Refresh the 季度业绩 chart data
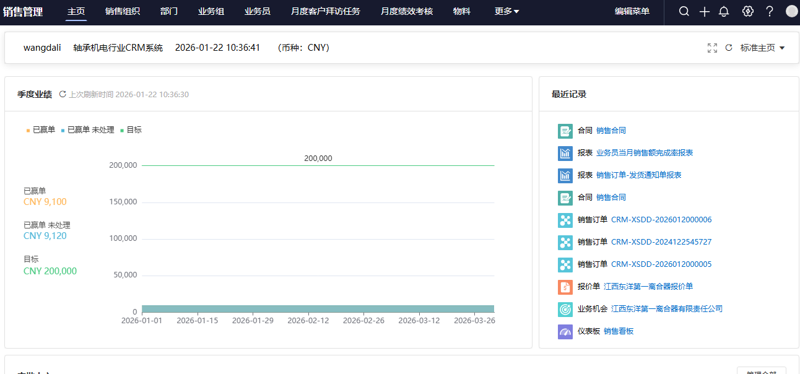The height and width of the screenshot is (374, 800). tap(62, 94)
